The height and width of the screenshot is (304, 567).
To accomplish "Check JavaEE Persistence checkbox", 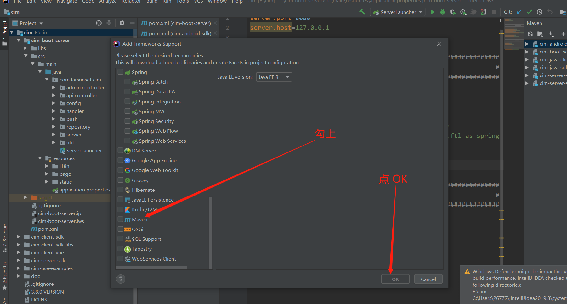I will tap(120, 199).
